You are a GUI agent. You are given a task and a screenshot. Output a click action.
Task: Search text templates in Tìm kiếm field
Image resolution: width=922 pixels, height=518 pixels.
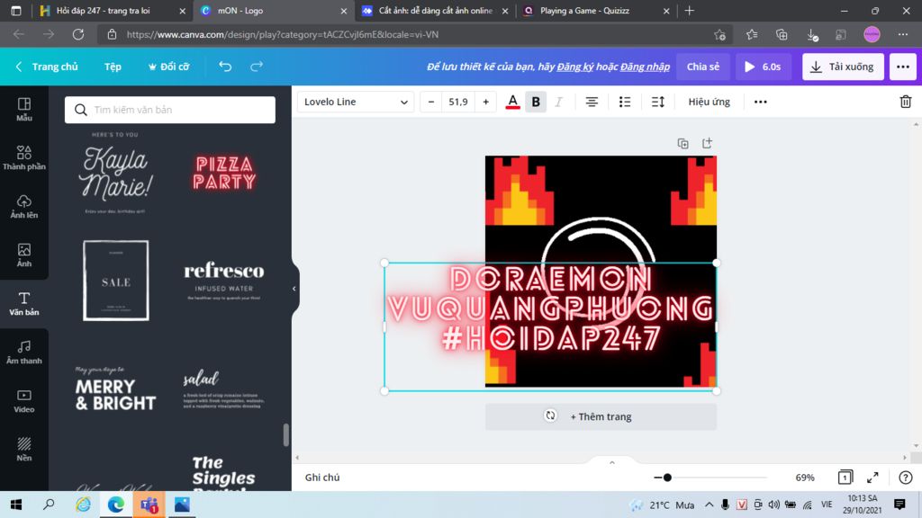[x=170, y=110]
